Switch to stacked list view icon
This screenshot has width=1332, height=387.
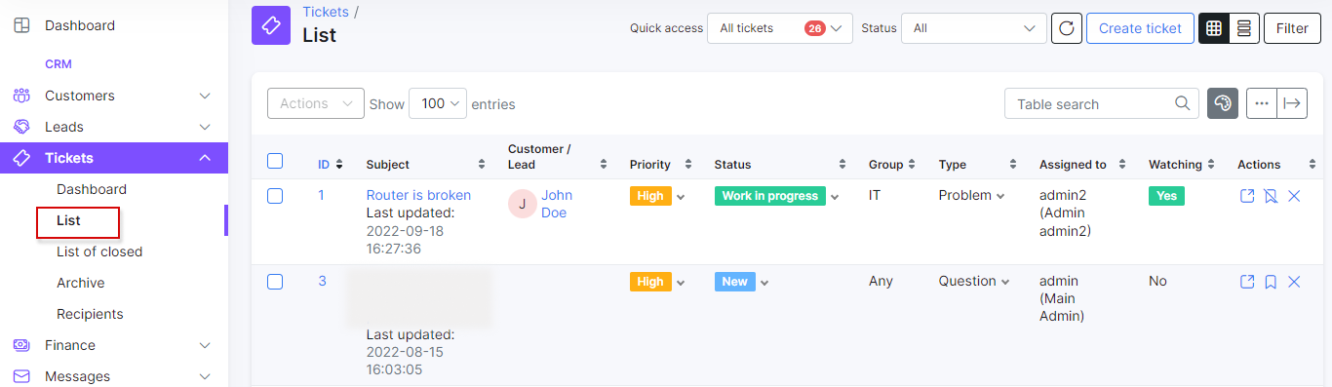(x=1244, y=28)
